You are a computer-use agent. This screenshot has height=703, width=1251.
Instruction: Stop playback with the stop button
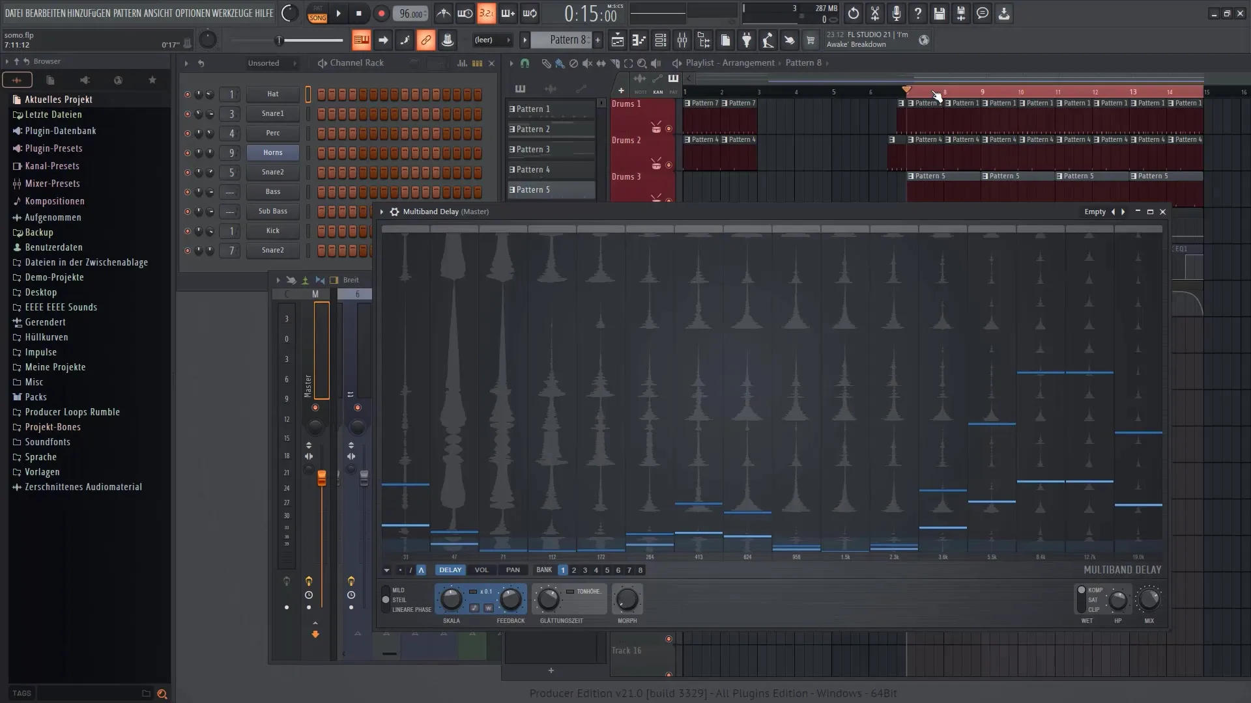[359, 13]
